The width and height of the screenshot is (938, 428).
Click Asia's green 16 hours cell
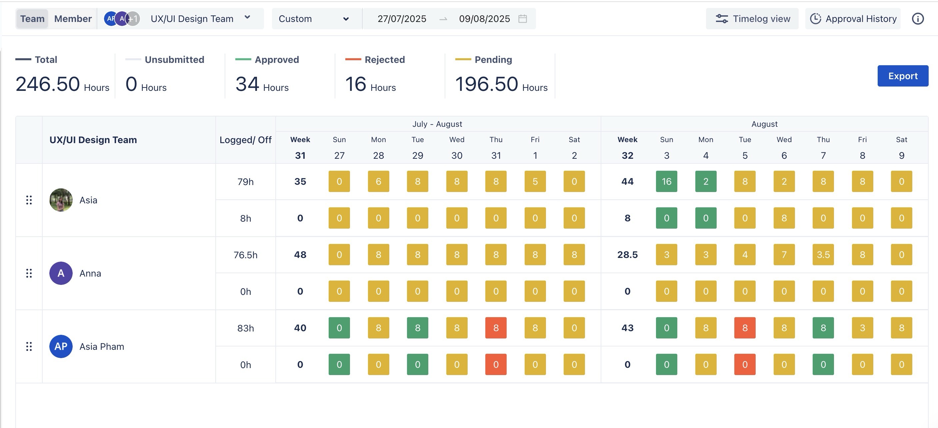coord(666,181)
